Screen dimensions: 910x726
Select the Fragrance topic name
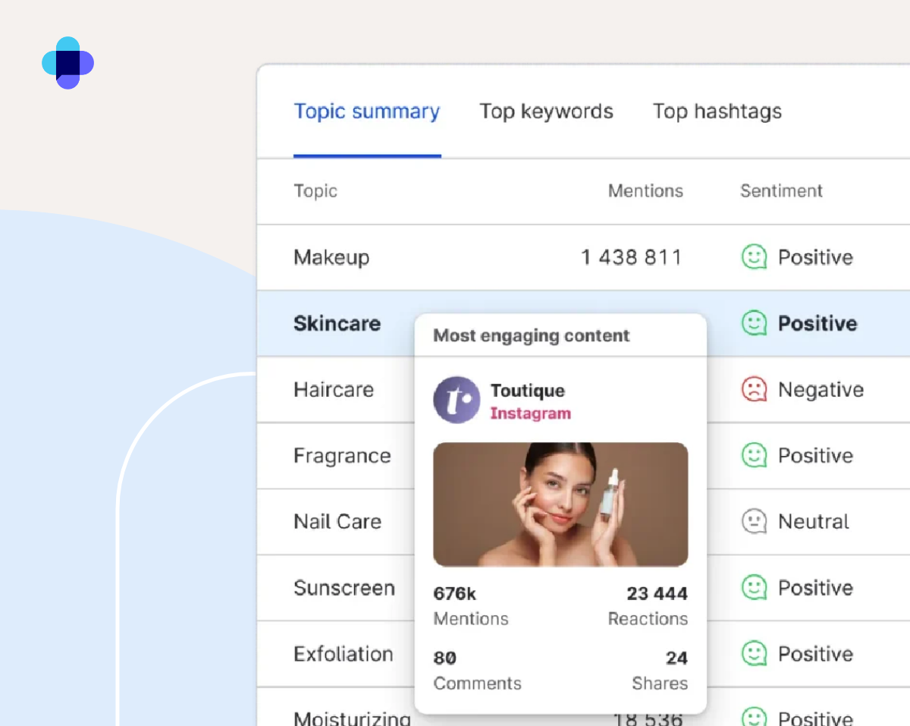click(x=343, y=456)
